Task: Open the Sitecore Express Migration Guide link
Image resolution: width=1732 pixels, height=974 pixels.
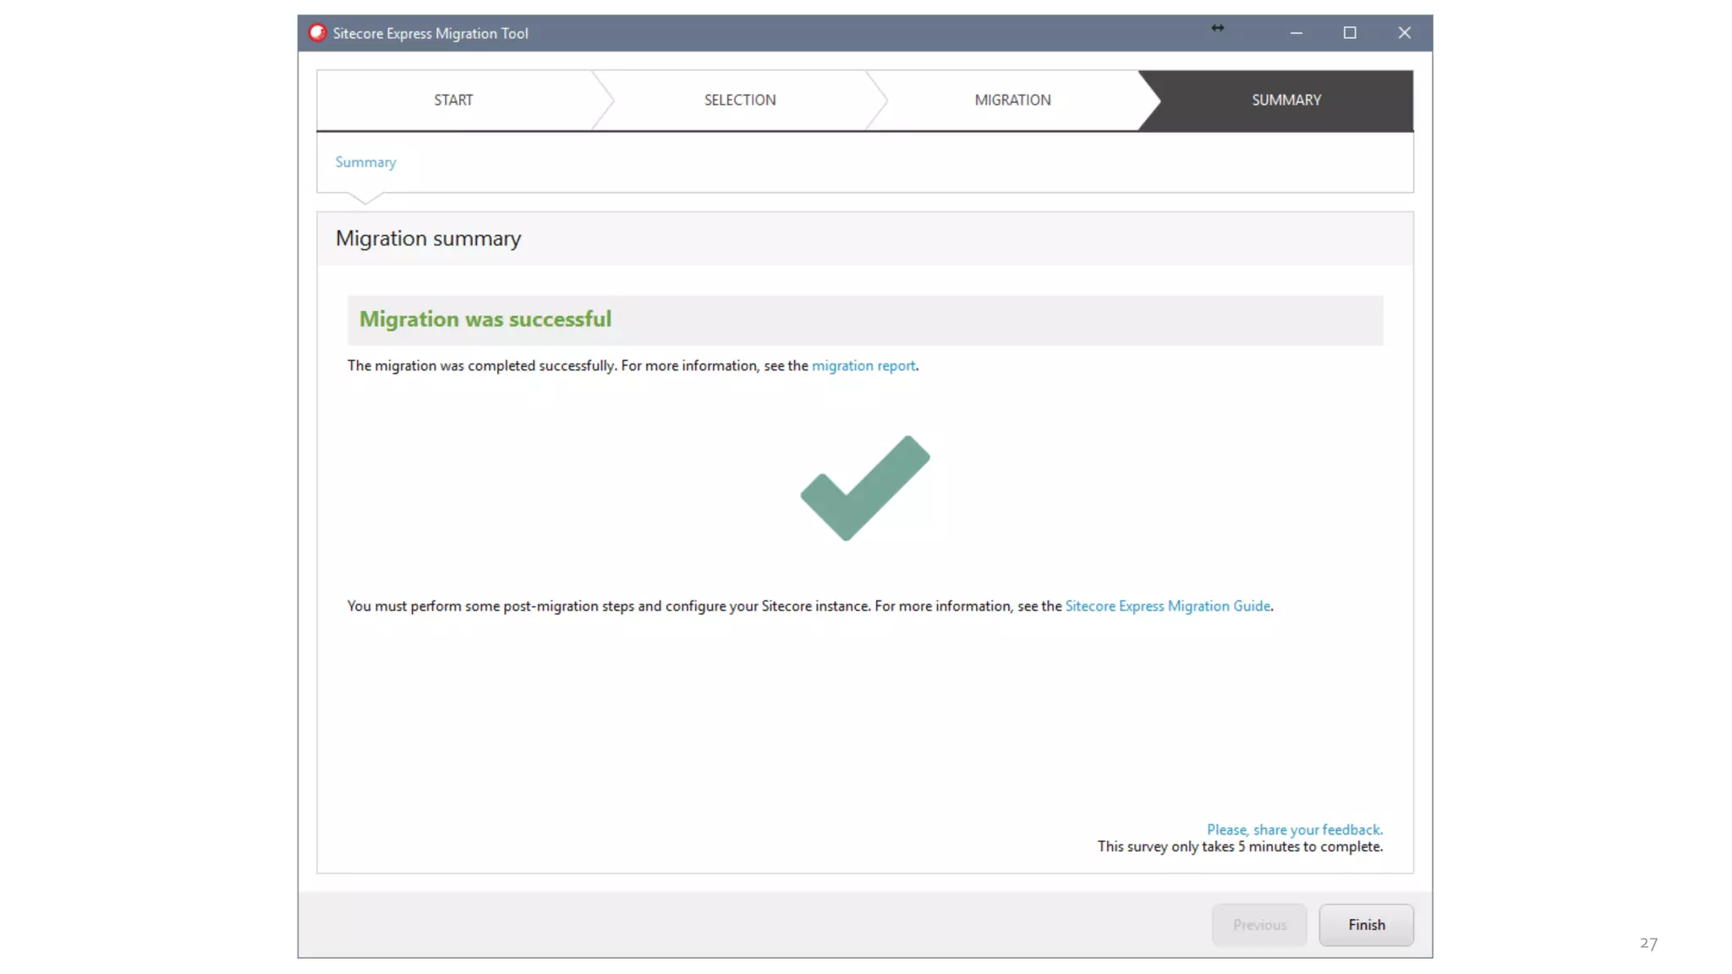Action: [x=1167, y=606]
